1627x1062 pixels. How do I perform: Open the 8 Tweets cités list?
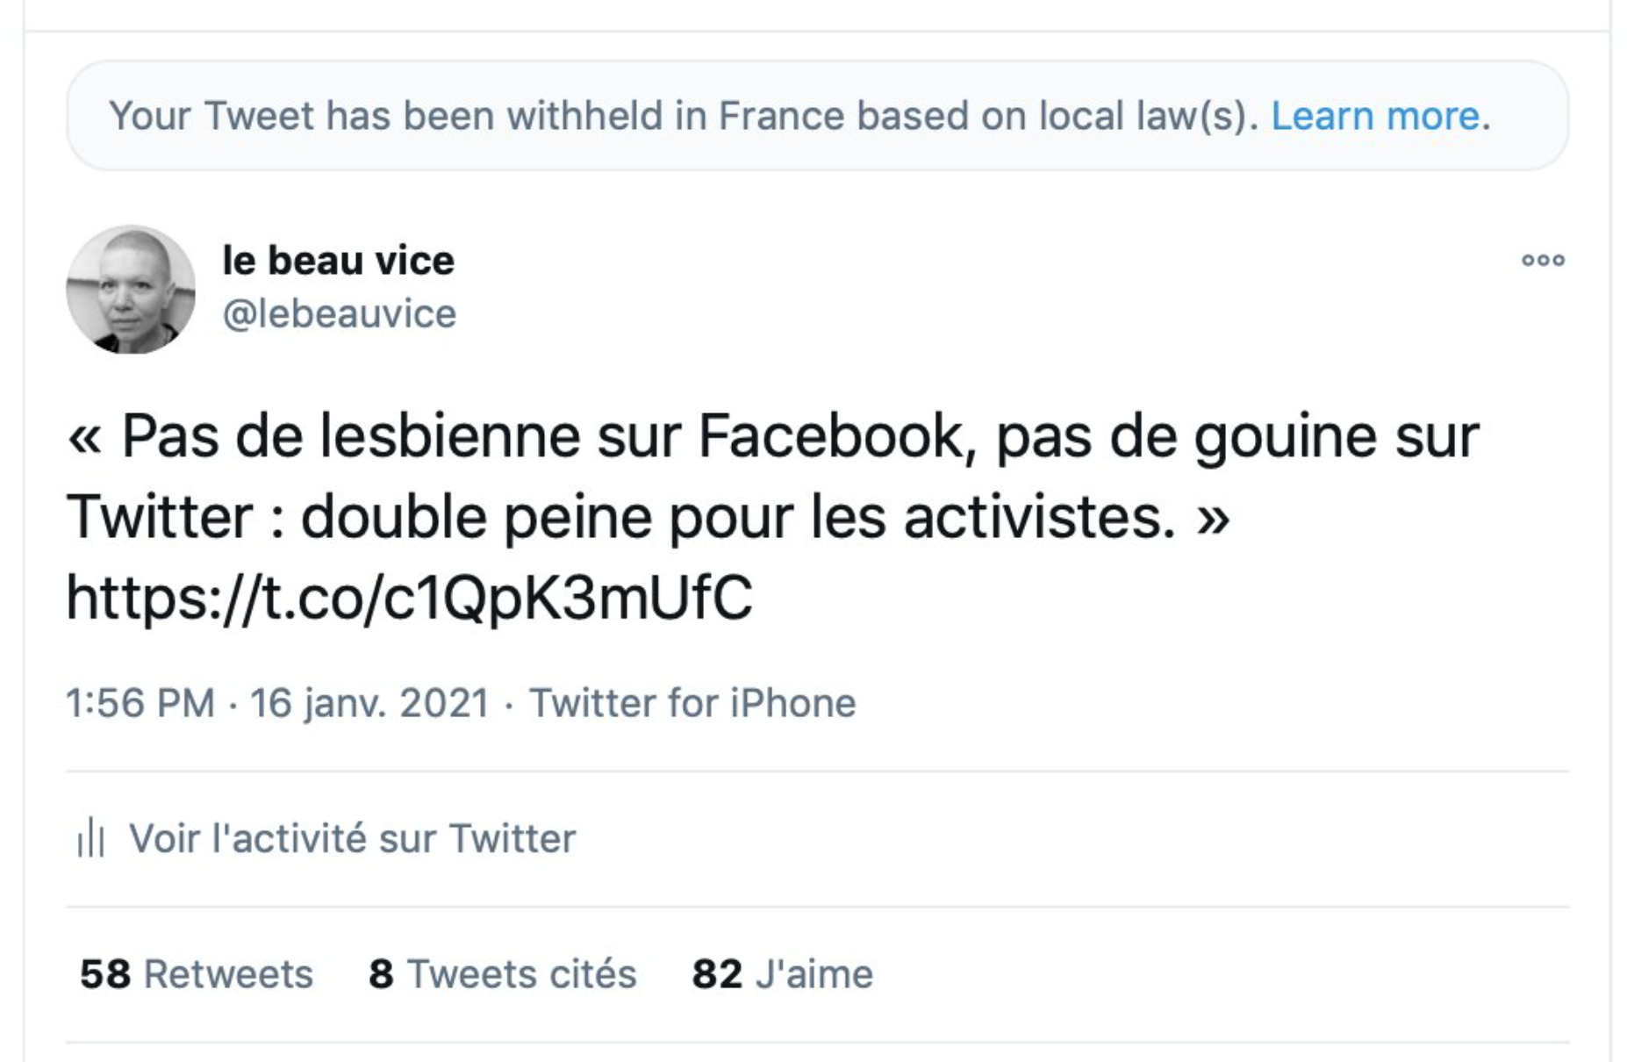[503, 974]
